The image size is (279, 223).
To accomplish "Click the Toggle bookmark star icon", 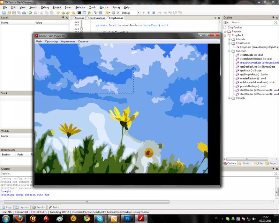I will point(58,13).
